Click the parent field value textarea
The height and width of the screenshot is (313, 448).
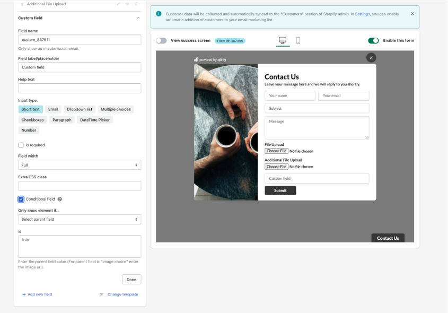[x=80, y=246]
